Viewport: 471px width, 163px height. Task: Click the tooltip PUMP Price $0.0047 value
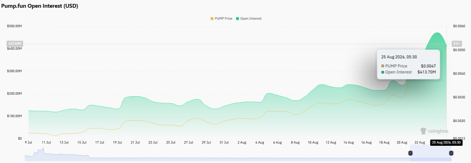coord(428,66)
